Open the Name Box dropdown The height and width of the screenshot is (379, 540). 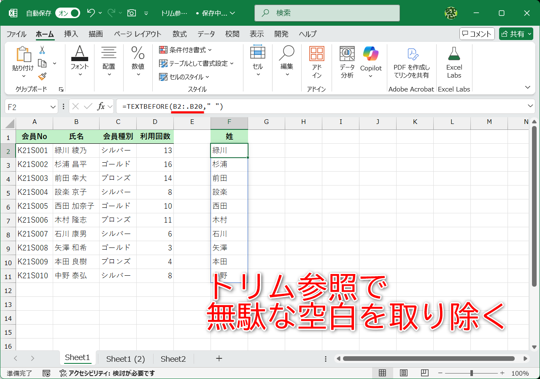[x=53, y=106]
